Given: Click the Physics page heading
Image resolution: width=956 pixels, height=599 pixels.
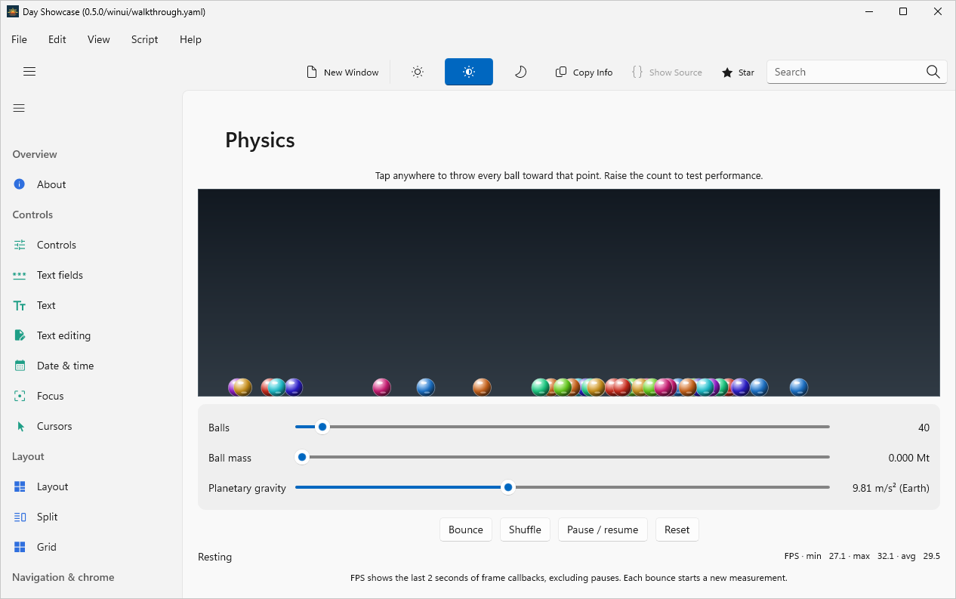Looking at the screenshot, I should click(x=260, y=140).
